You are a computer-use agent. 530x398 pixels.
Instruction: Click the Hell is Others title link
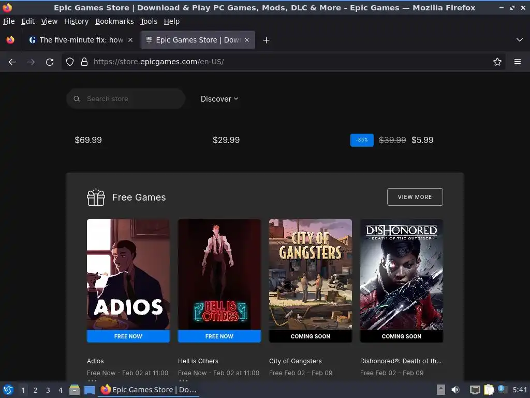(198, 361)
